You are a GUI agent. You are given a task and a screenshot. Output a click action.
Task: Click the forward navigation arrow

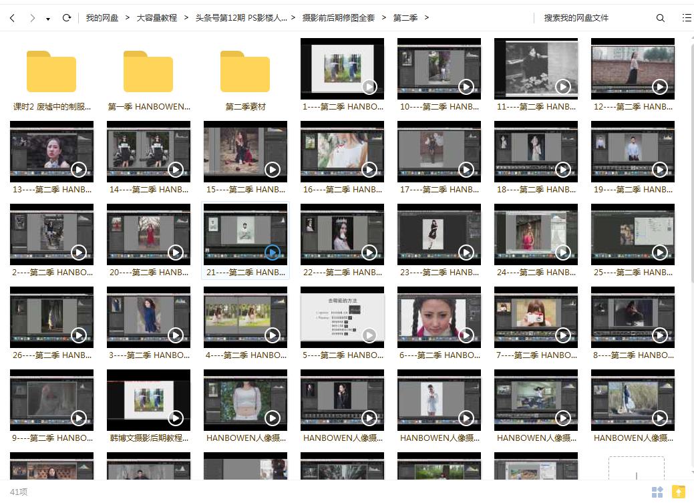coord(32,18)
